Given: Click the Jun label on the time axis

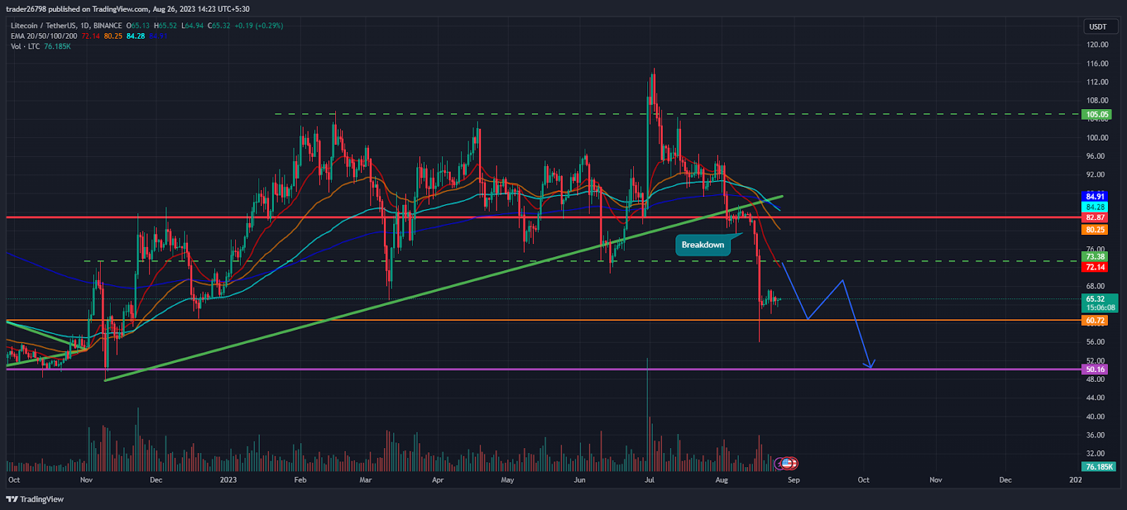Looking at the screenshot, I should click(580, 480).
